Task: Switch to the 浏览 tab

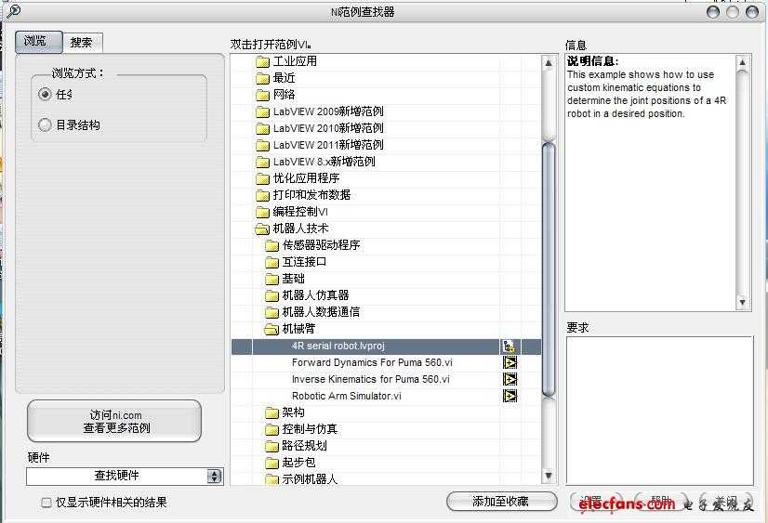Action: (x=39, y=42)
